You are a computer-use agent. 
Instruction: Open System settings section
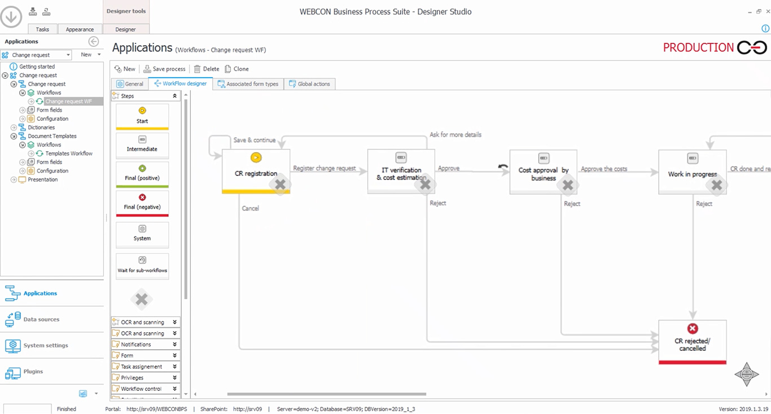click(45, 345)
